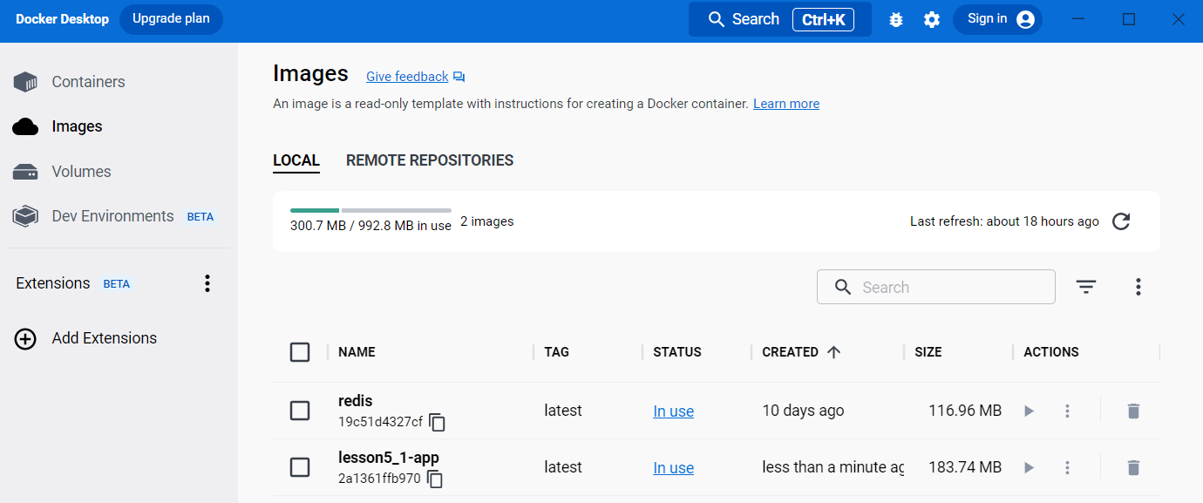1203x503 pixels.
Task: Delete the redis image
Action: coord(1133,411)
